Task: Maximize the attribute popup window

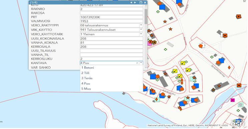Action: (x=141, y=3)
